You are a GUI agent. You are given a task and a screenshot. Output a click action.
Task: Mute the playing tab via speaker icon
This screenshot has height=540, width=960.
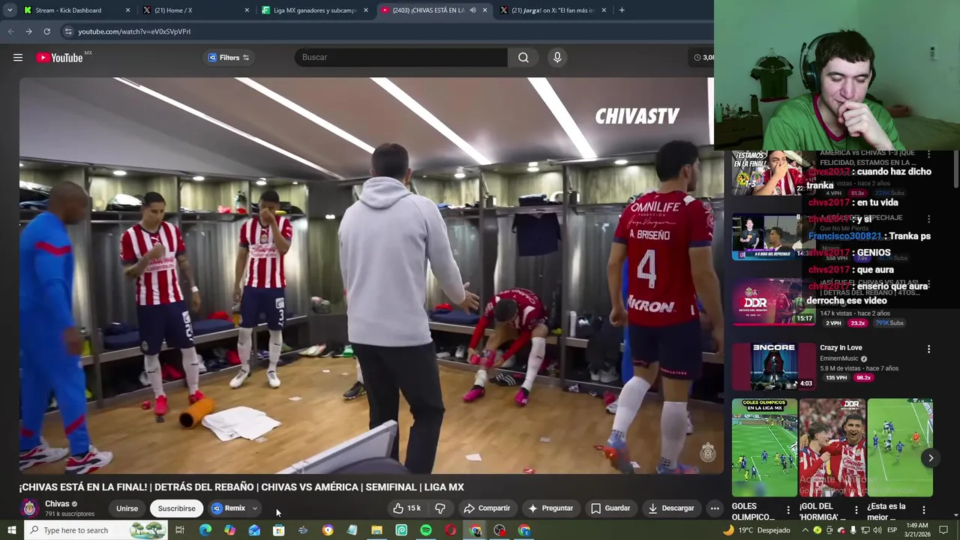click(472, 10)
